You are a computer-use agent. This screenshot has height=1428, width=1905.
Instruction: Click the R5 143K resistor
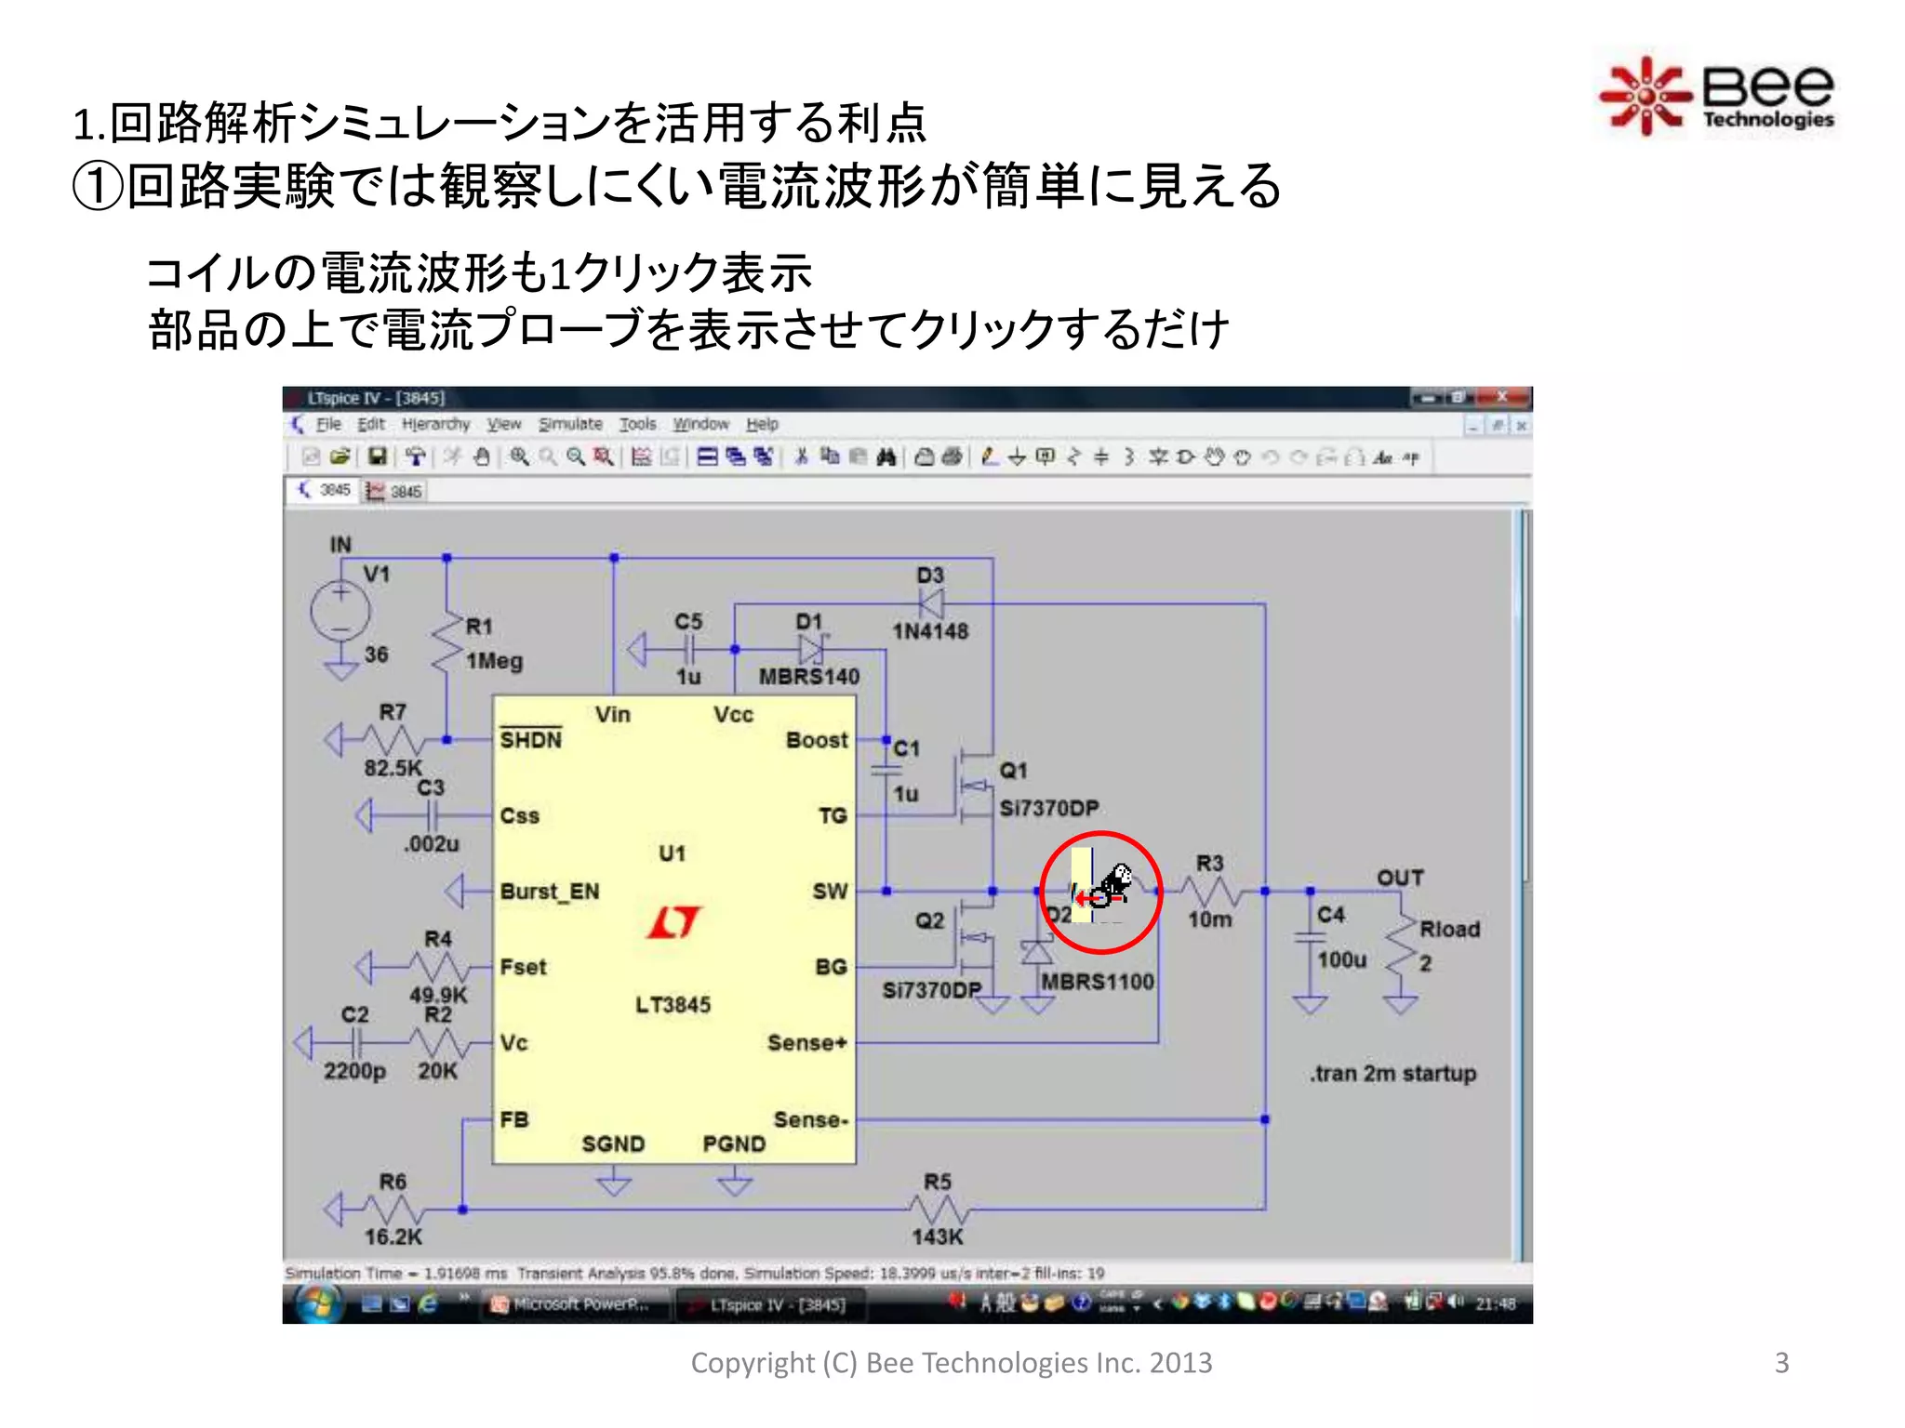(938, 1210)
